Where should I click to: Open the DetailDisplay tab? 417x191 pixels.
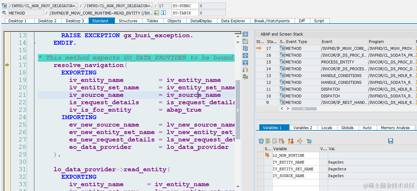click(x=201, y=21)
